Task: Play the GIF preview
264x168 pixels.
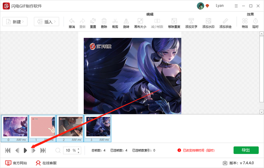Action: (x=25, y=150)
